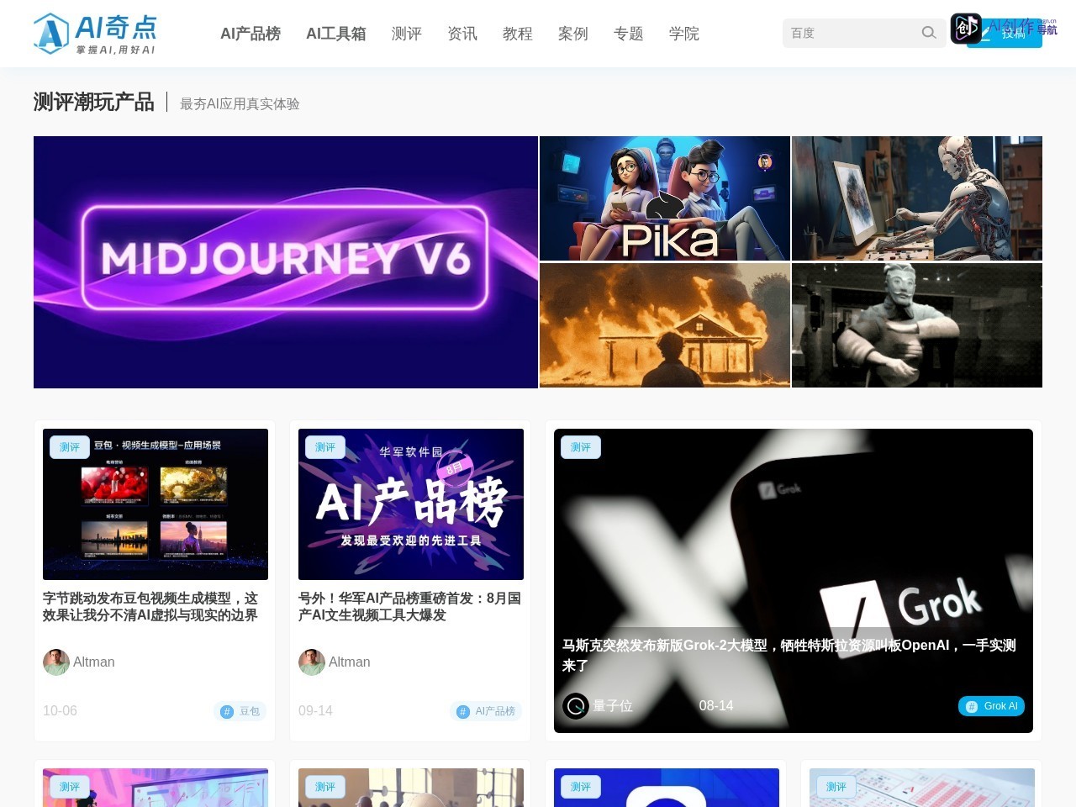The image size is (1076, 807).
Task: Open the 豆包视频生成模型 article thumbnail
Action: (x=156, y=504)
